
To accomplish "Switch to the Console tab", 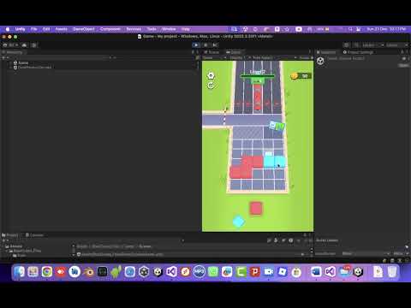I will coord(34,235).
